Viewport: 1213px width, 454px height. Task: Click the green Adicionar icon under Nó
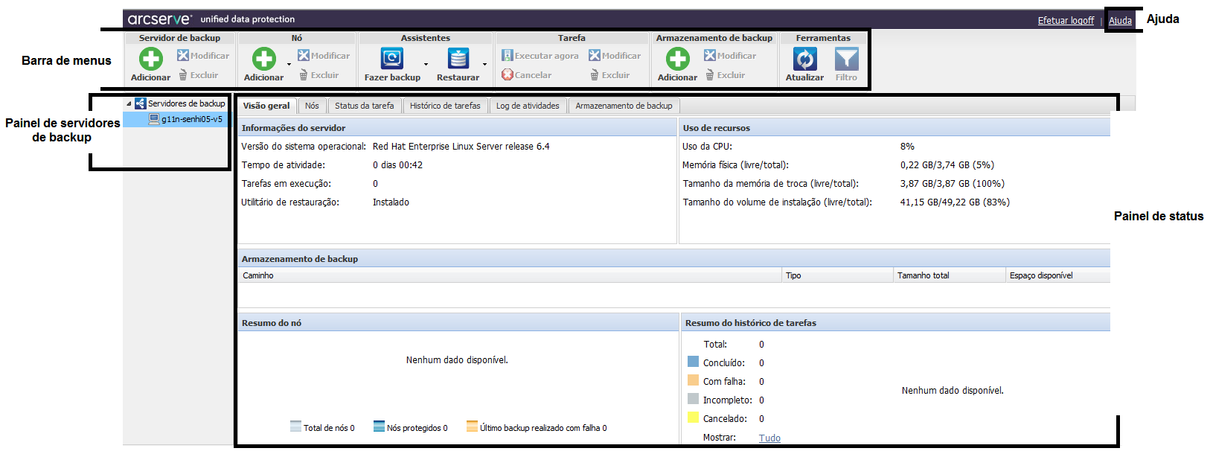click(x=263, y=59)
